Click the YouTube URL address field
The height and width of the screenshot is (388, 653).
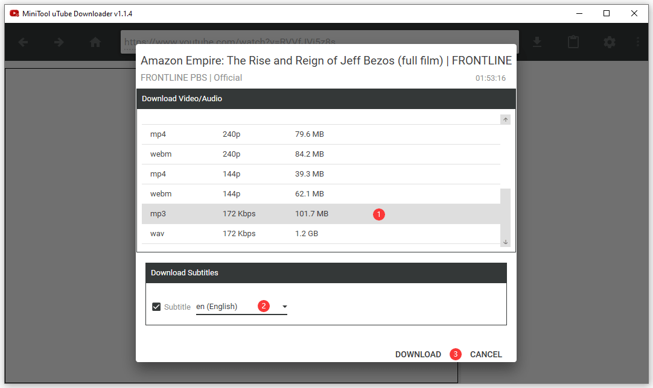pos(320,42)
